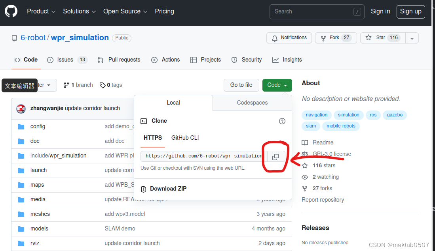Click the Readme book icon
Image resolution: width=435 pixels, height=251 pixels.
pos(305,143)
